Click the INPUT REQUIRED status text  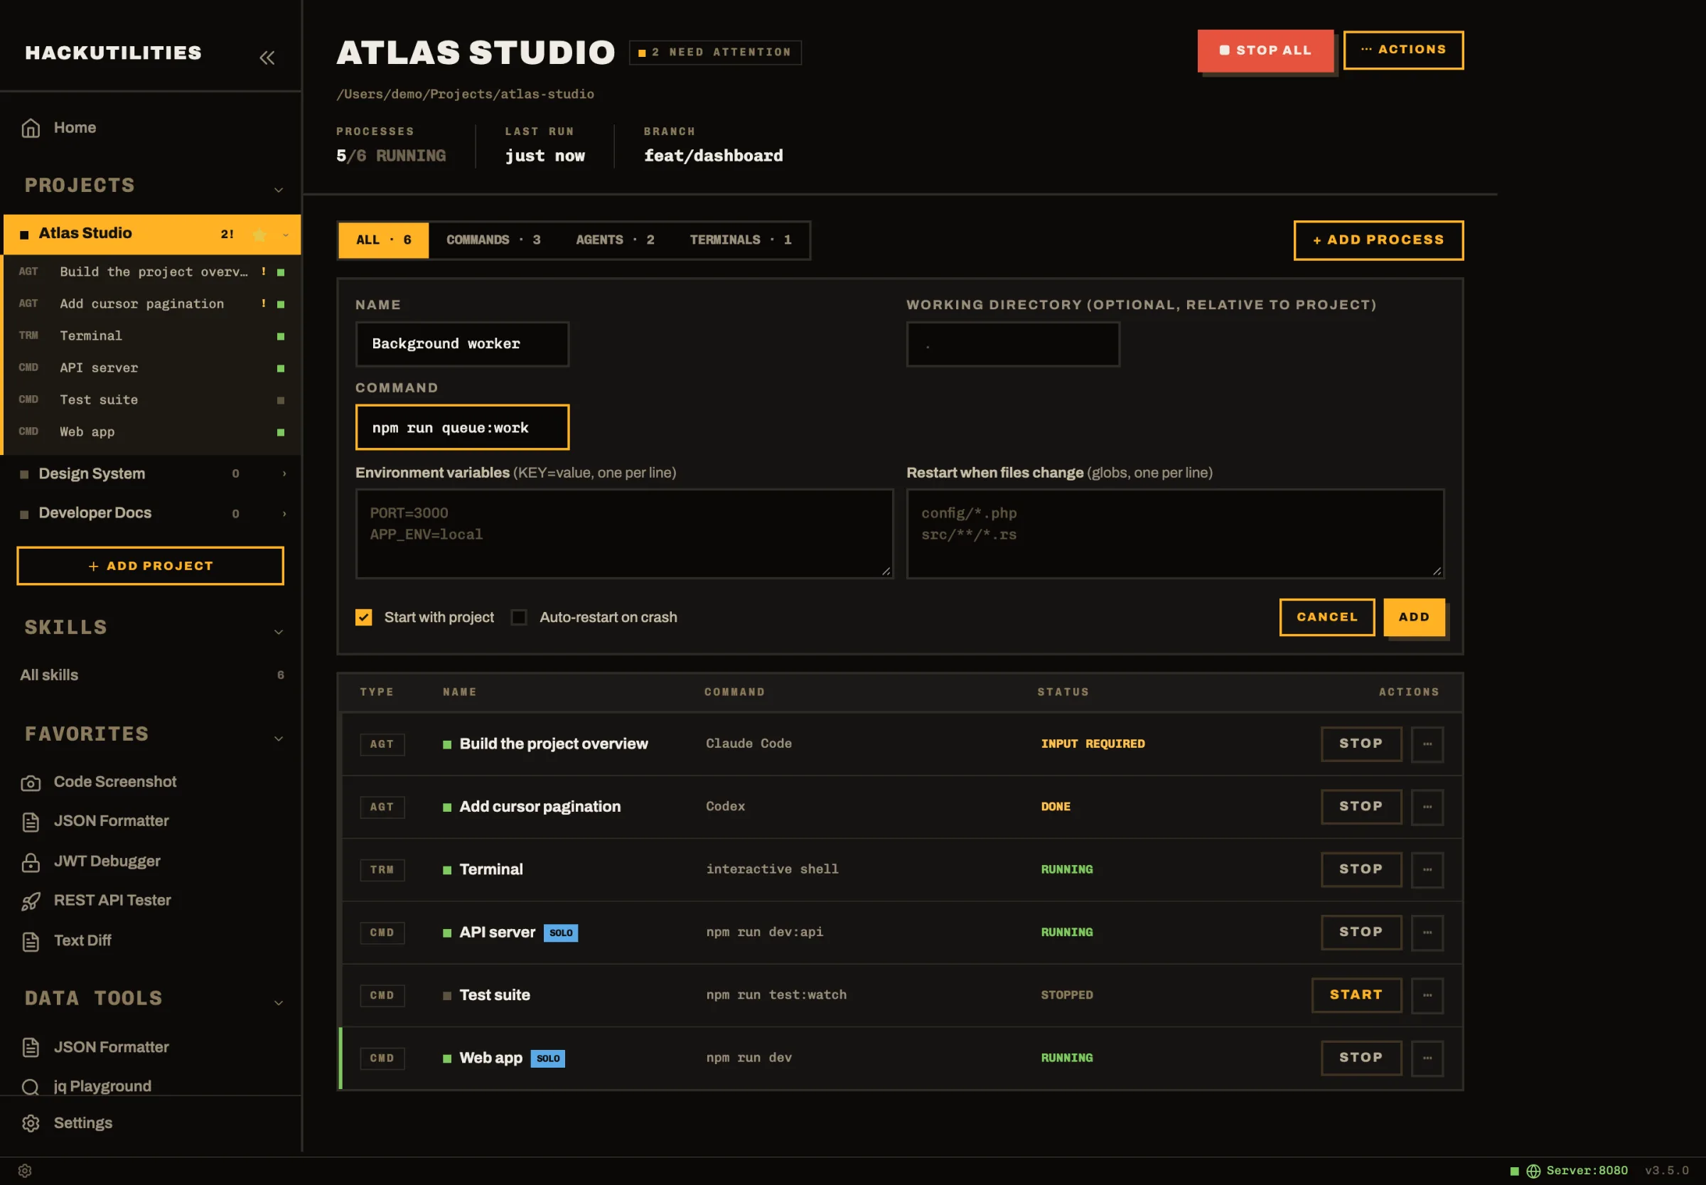tap(1092, 744)
